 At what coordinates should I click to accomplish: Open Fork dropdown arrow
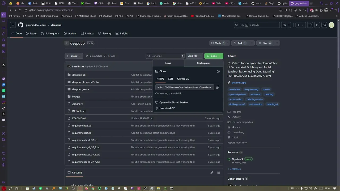(252, 43)
